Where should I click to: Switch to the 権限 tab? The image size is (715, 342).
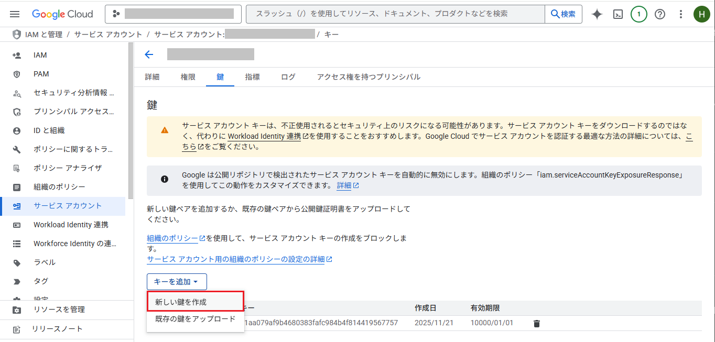pyautogui.click(x=188, y=77)
